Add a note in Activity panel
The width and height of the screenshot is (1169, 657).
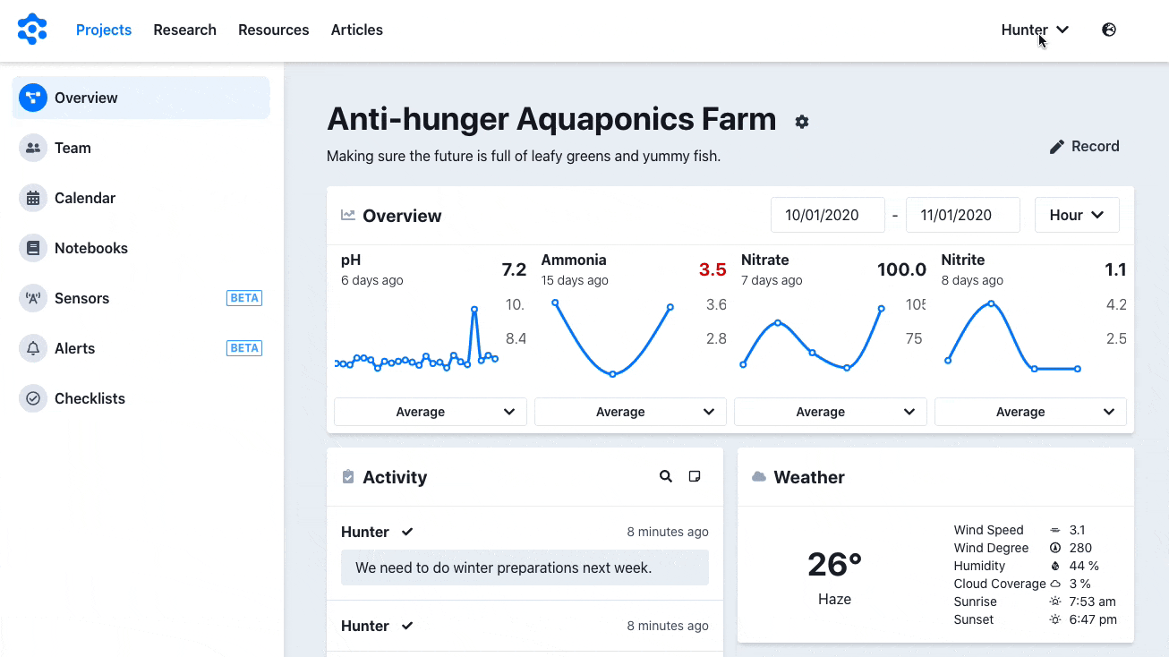tap(695, 477)
